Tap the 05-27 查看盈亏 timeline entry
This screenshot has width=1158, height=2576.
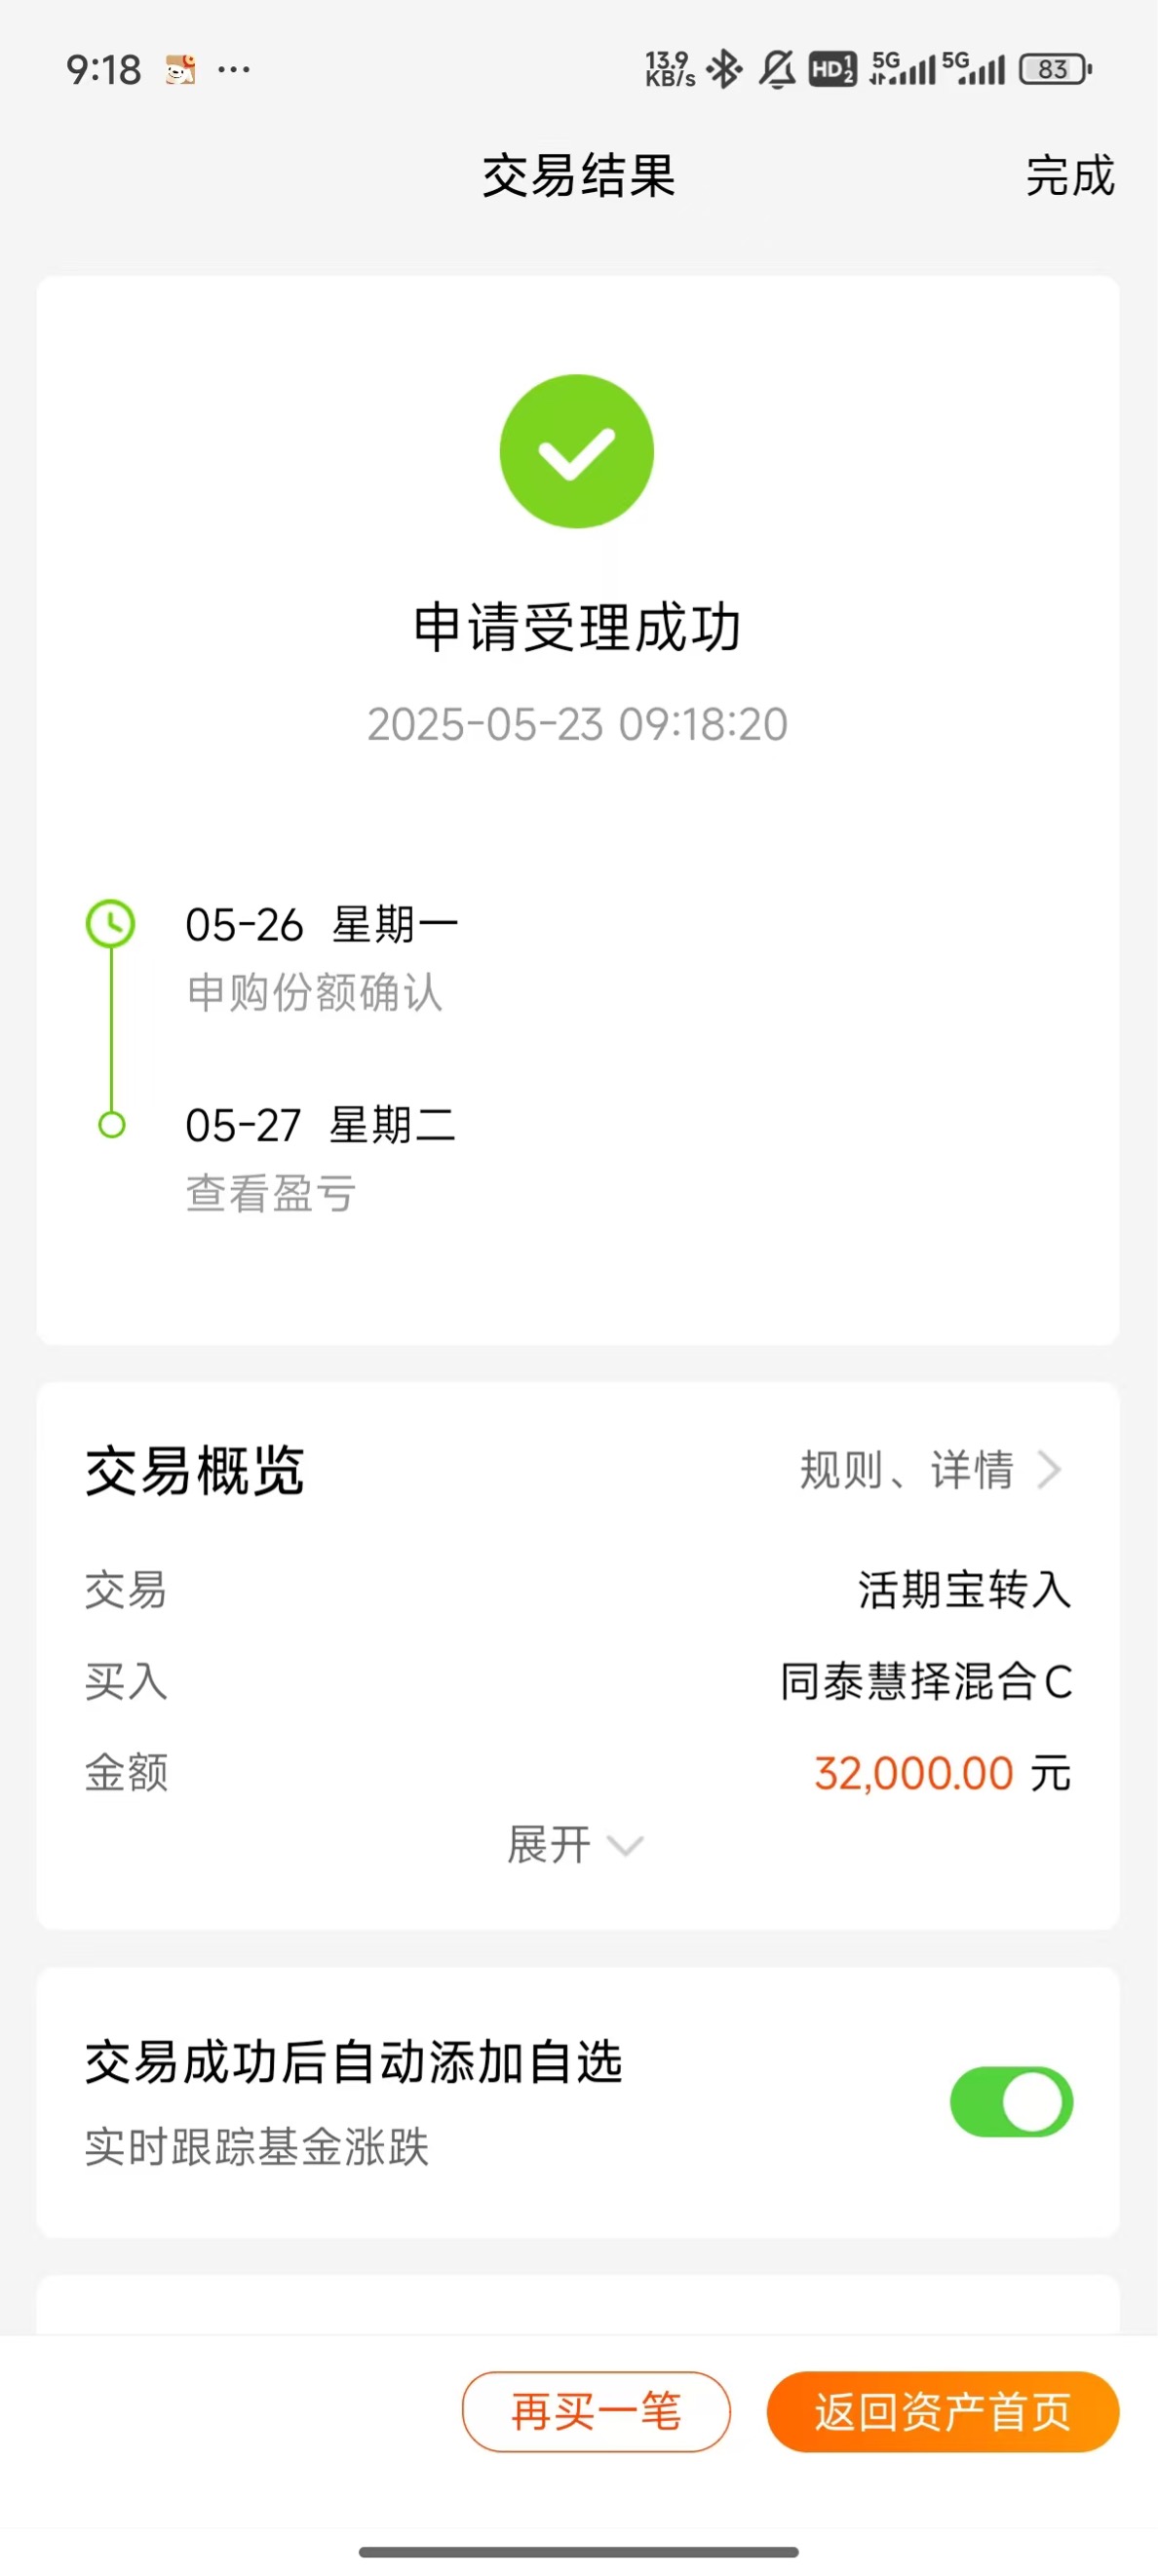click(x=320, y=1158)
